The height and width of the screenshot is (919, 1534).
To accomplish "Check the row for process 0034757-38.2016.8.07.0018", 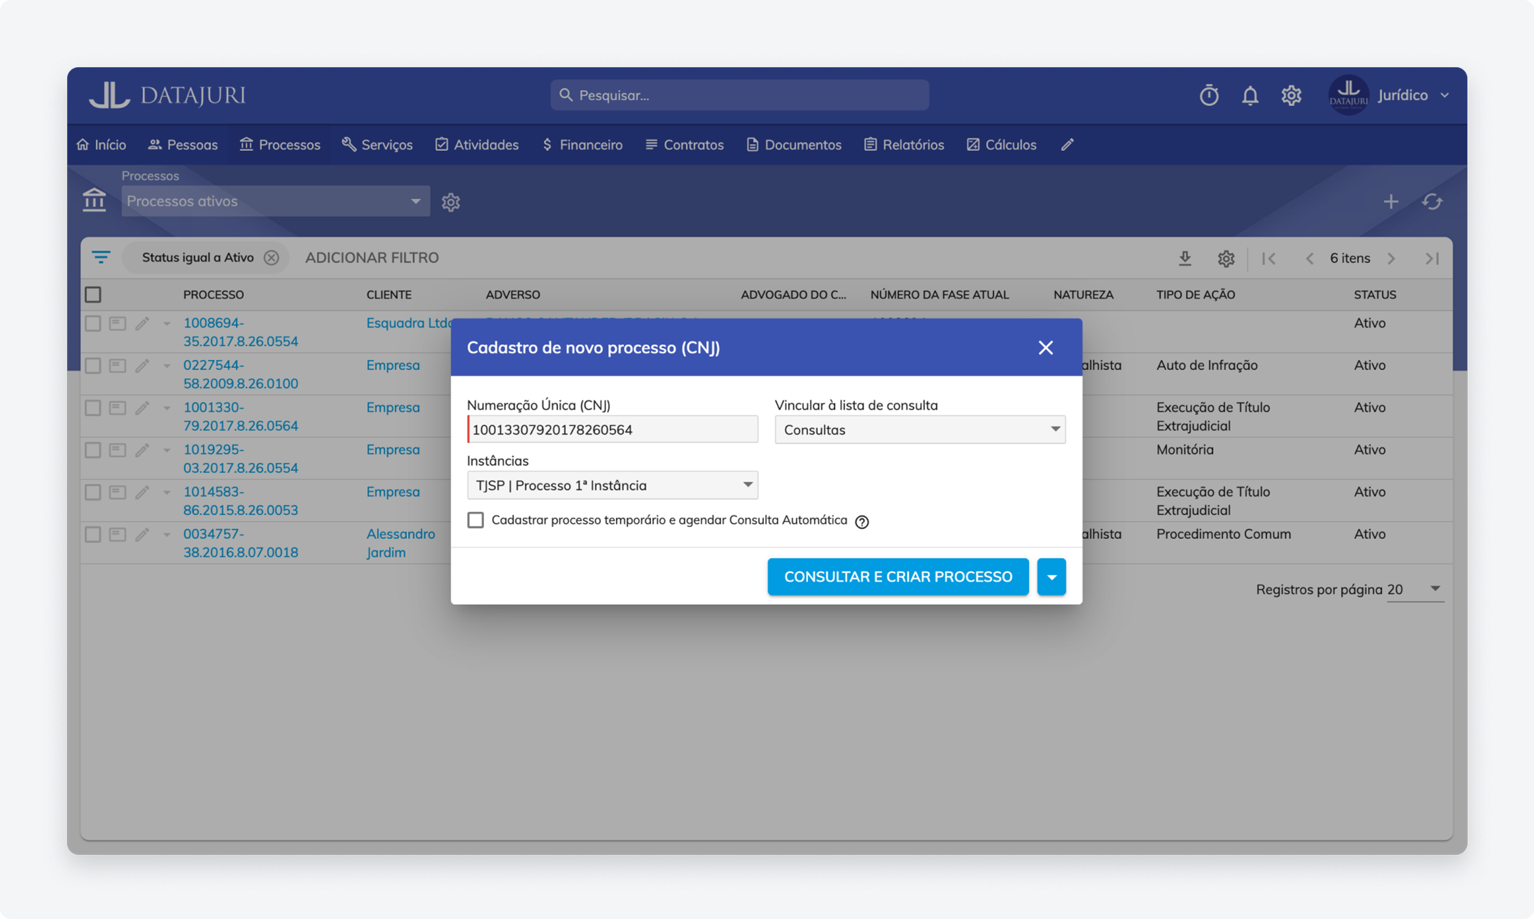I will pos(93,534).
